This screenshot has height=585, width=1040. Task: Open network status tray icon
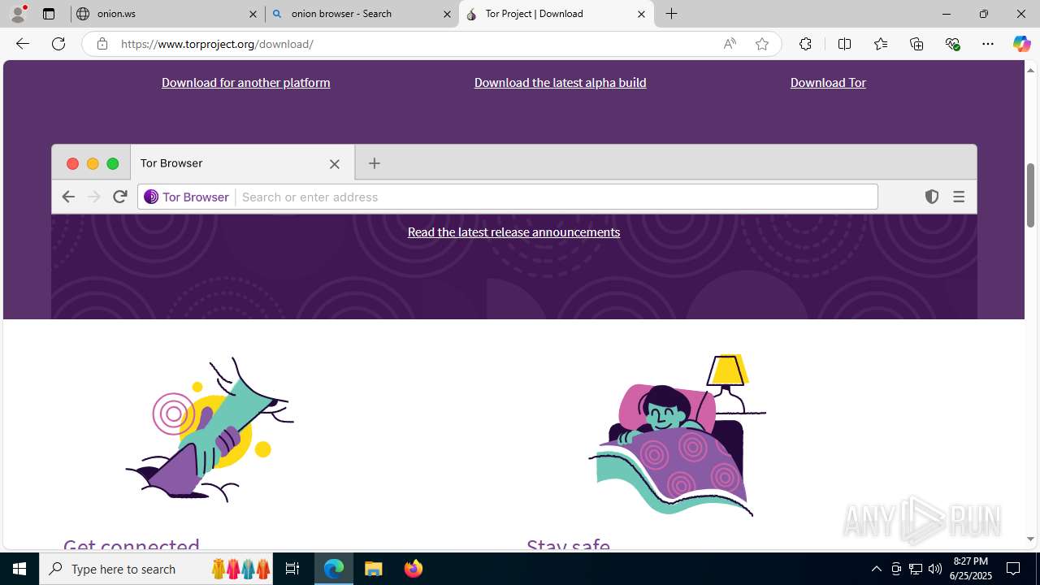[x=916, y=569]
